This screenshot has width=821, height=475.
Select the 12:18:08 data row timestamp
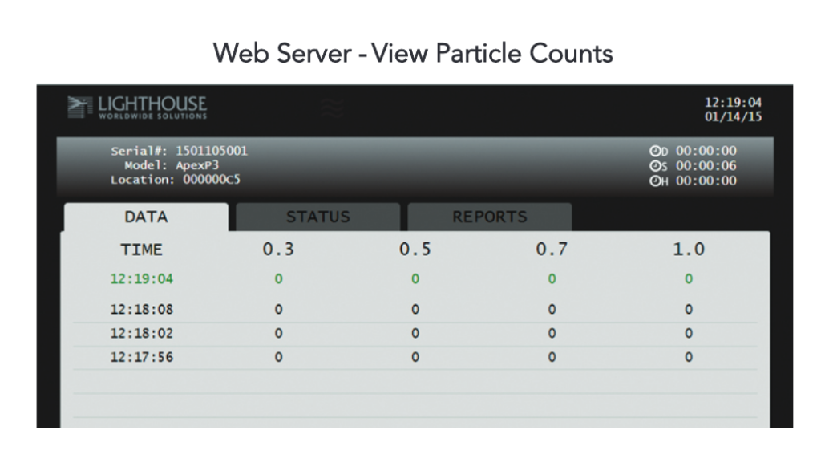click(x=142, y=309)
